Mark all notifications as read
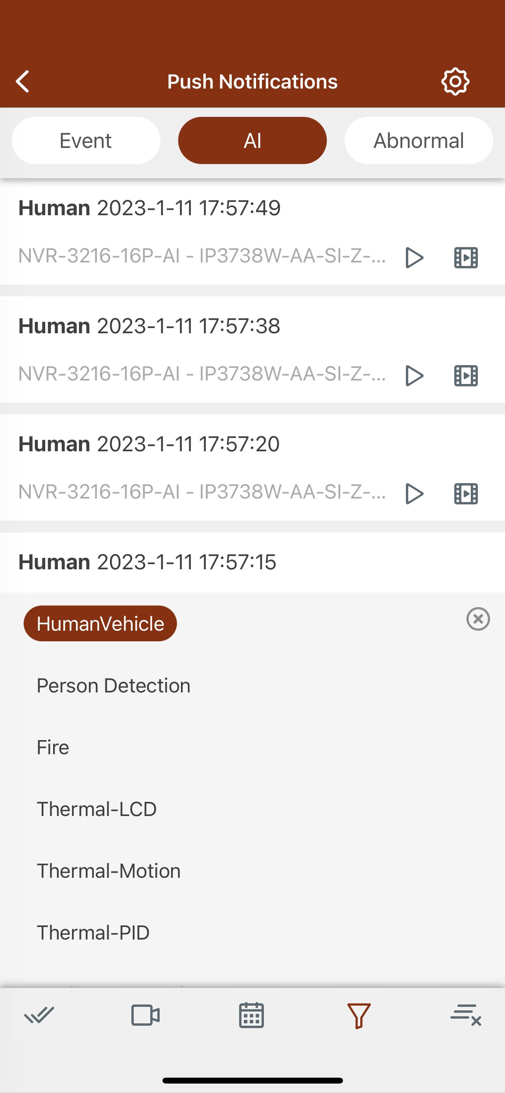 (x=39, y=1015)
